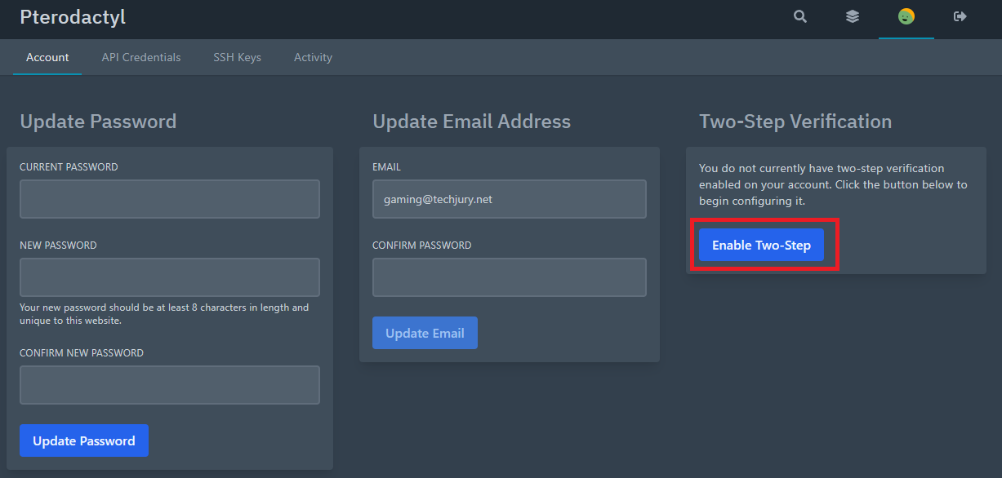Screen dimensions: 1002x478
Task: Click the Two-Step Verification heading
Action: click(795, 122)
